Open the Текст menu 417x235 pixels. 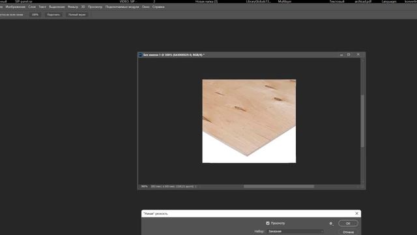pyautogui.click(x=42, y=7)
